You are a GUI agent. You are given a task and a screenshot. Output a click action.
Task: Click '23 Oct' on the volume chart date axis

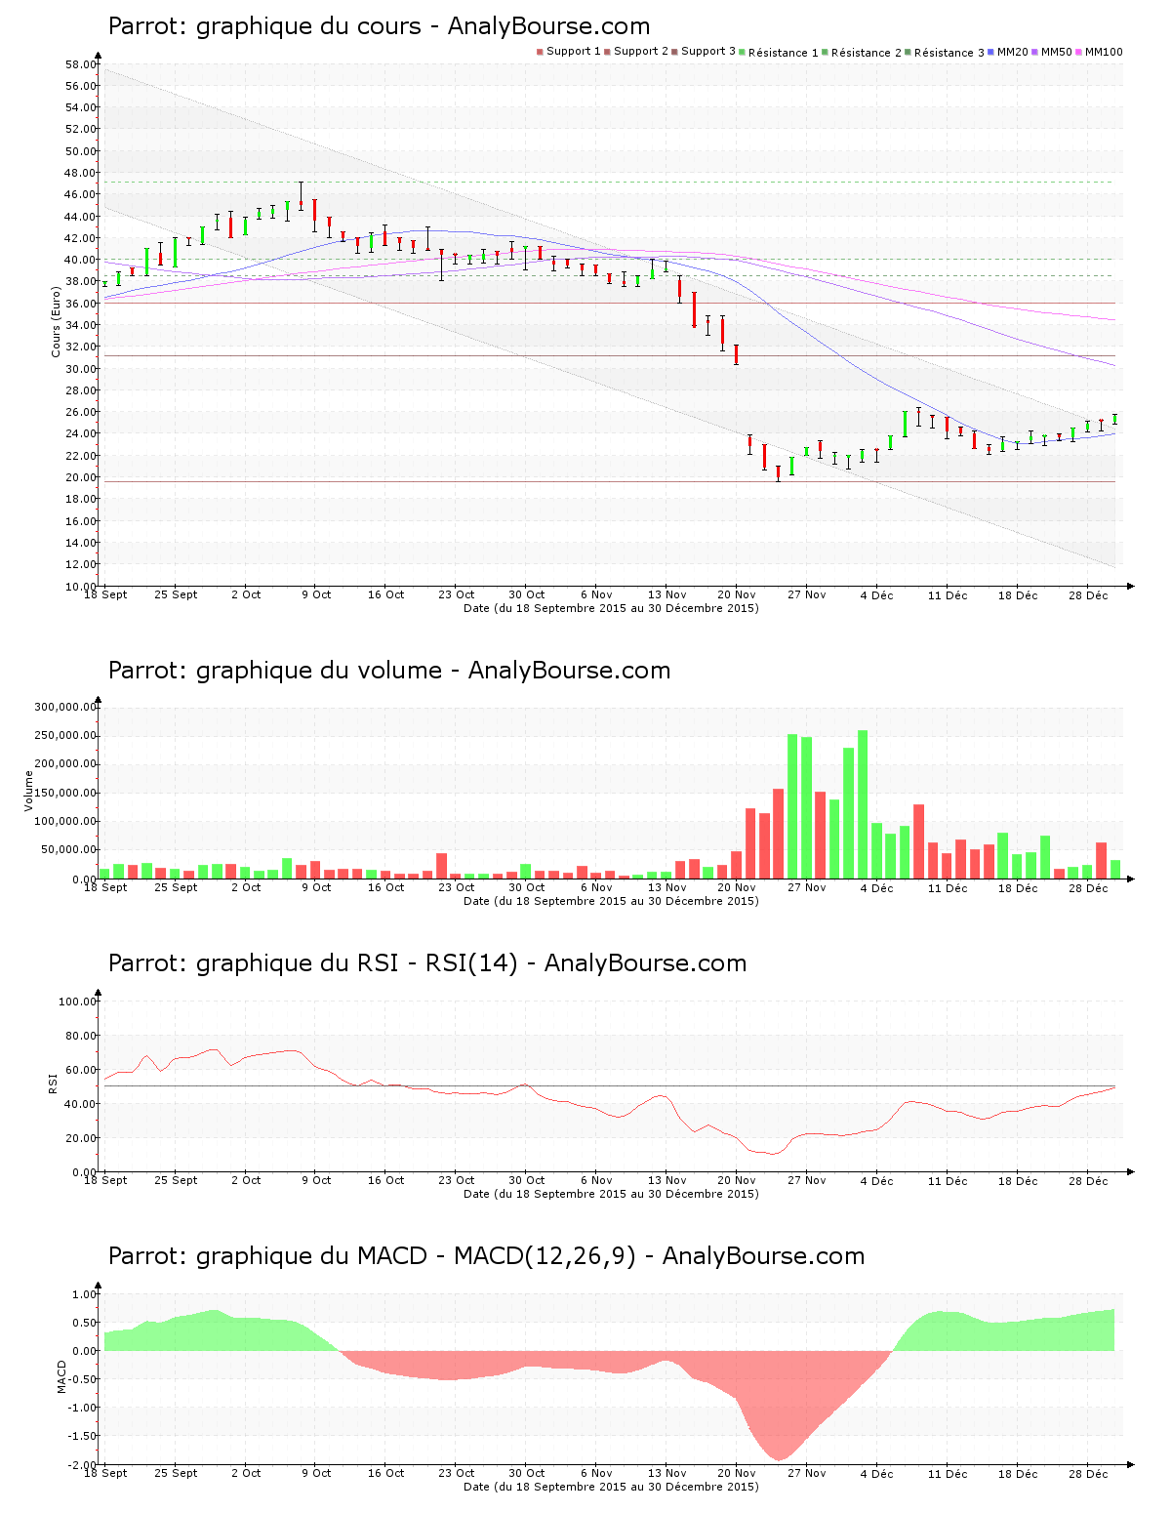point(456,887)
